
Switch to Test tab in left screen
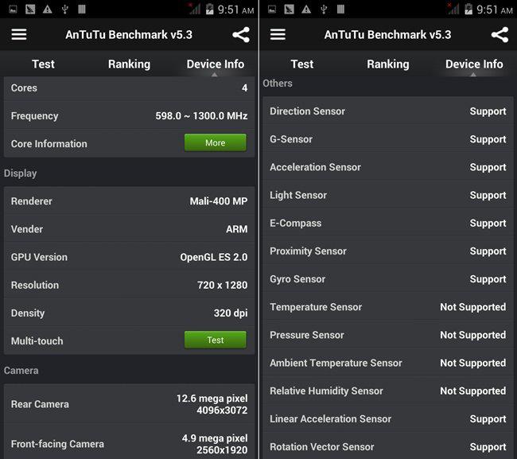click(43, 64)
